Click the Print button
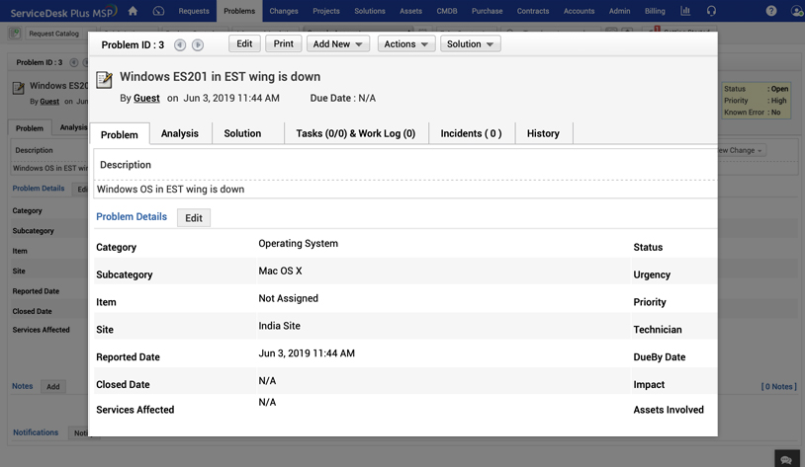805x467 pixels. click(x=284, y=44)
